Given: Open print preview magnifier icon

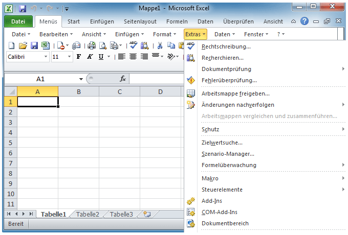Looking at the screenshot, I should pos(103,45).
